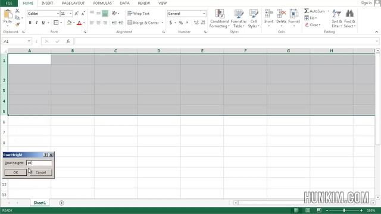The width and height of the screenshot is (381, 214).
Task: Open the FILE tab
Action: 9,3
